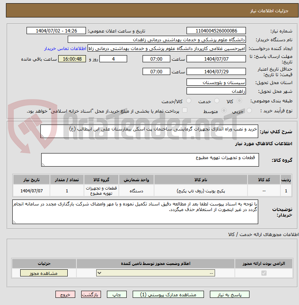Click the کد کالا column header

264,180
